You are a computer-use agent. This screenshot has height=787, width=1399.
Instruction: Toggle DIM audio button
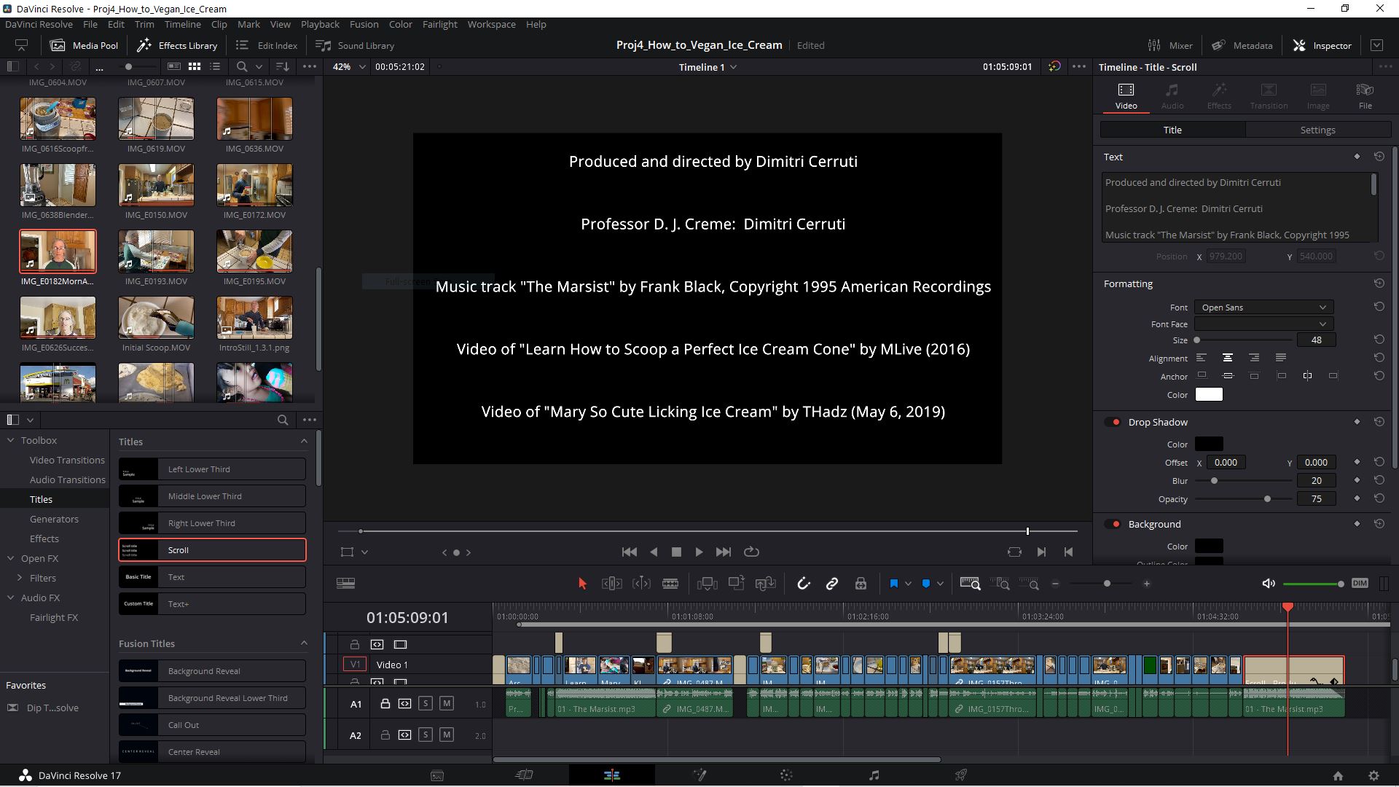click(1360, 584)
